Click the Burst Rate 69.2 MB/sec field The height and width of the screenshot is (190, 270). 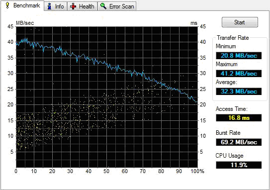[239, 142]
